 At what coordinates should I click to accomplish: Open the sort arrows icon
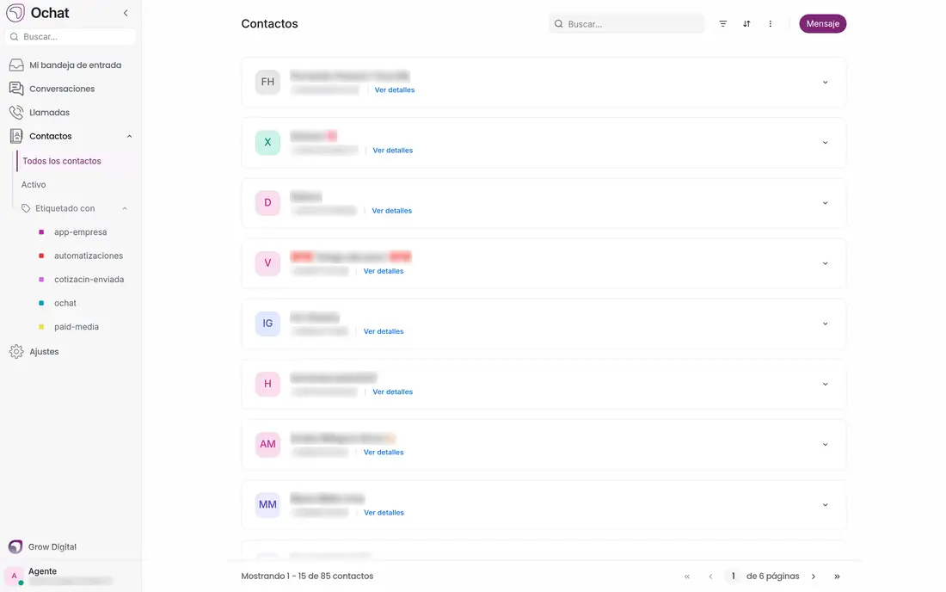(x=746, y=23)
